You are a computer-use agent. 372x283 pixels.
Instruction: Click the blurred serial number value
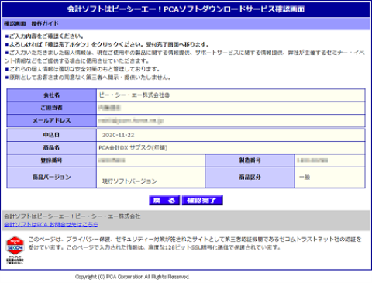pyautogui.click(x=312, y=160)
